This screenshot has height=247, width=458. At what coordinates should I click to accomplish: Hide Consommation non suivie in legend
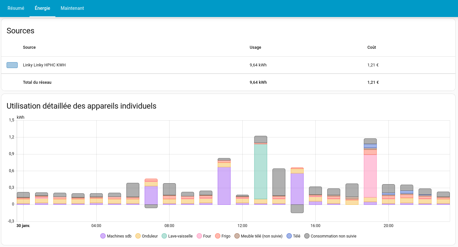pyautogui.click(x=330, y=236)
